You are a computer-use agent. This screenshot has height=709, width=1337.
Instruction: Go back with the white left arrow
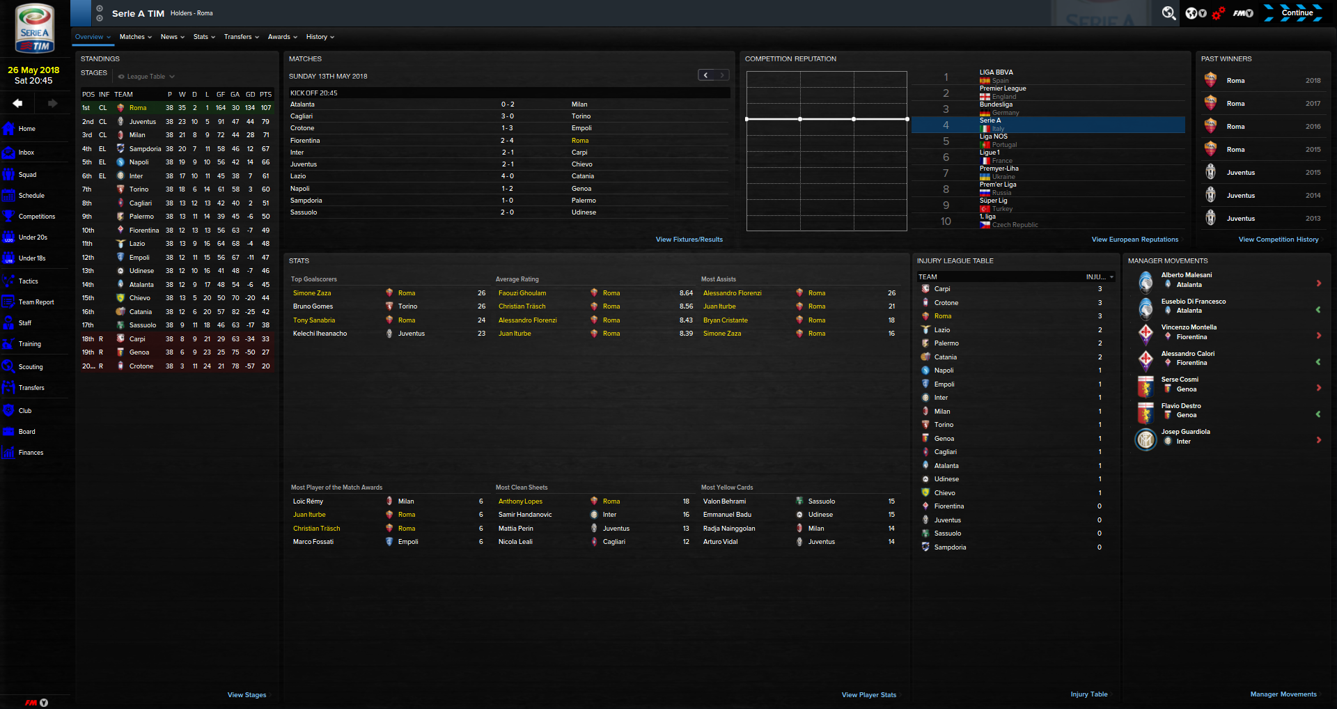[x=17, y=103]
